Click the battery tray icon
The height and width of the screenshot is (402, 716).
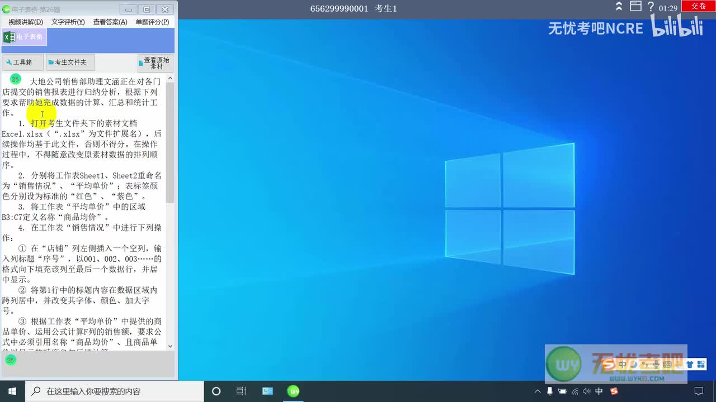pos(562,391)
